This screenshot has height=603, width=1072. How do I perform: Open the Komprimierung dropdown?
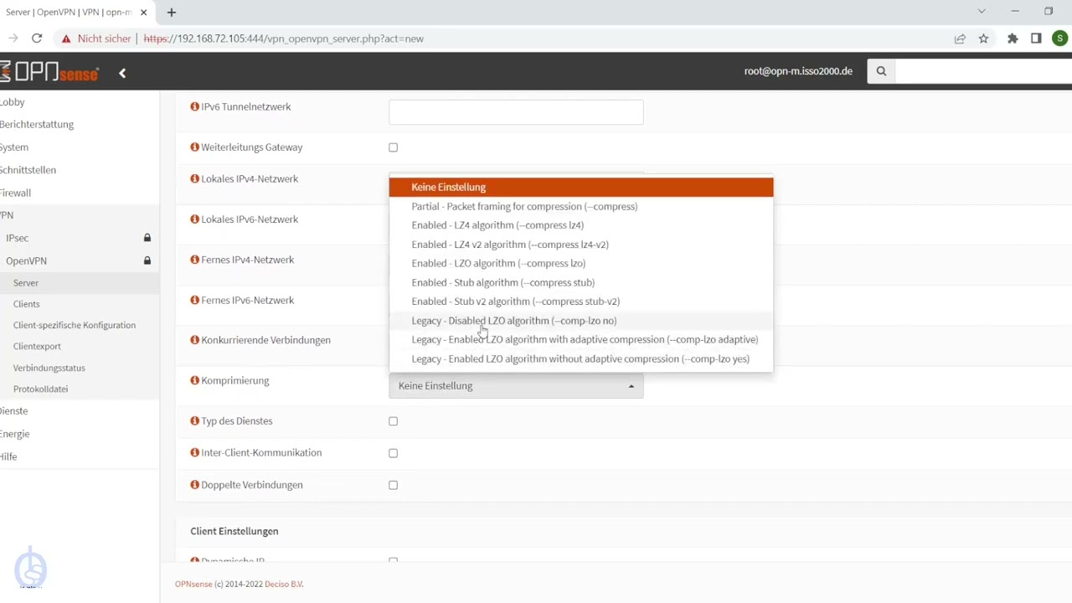pyautogui.click(x=516, y=386)
